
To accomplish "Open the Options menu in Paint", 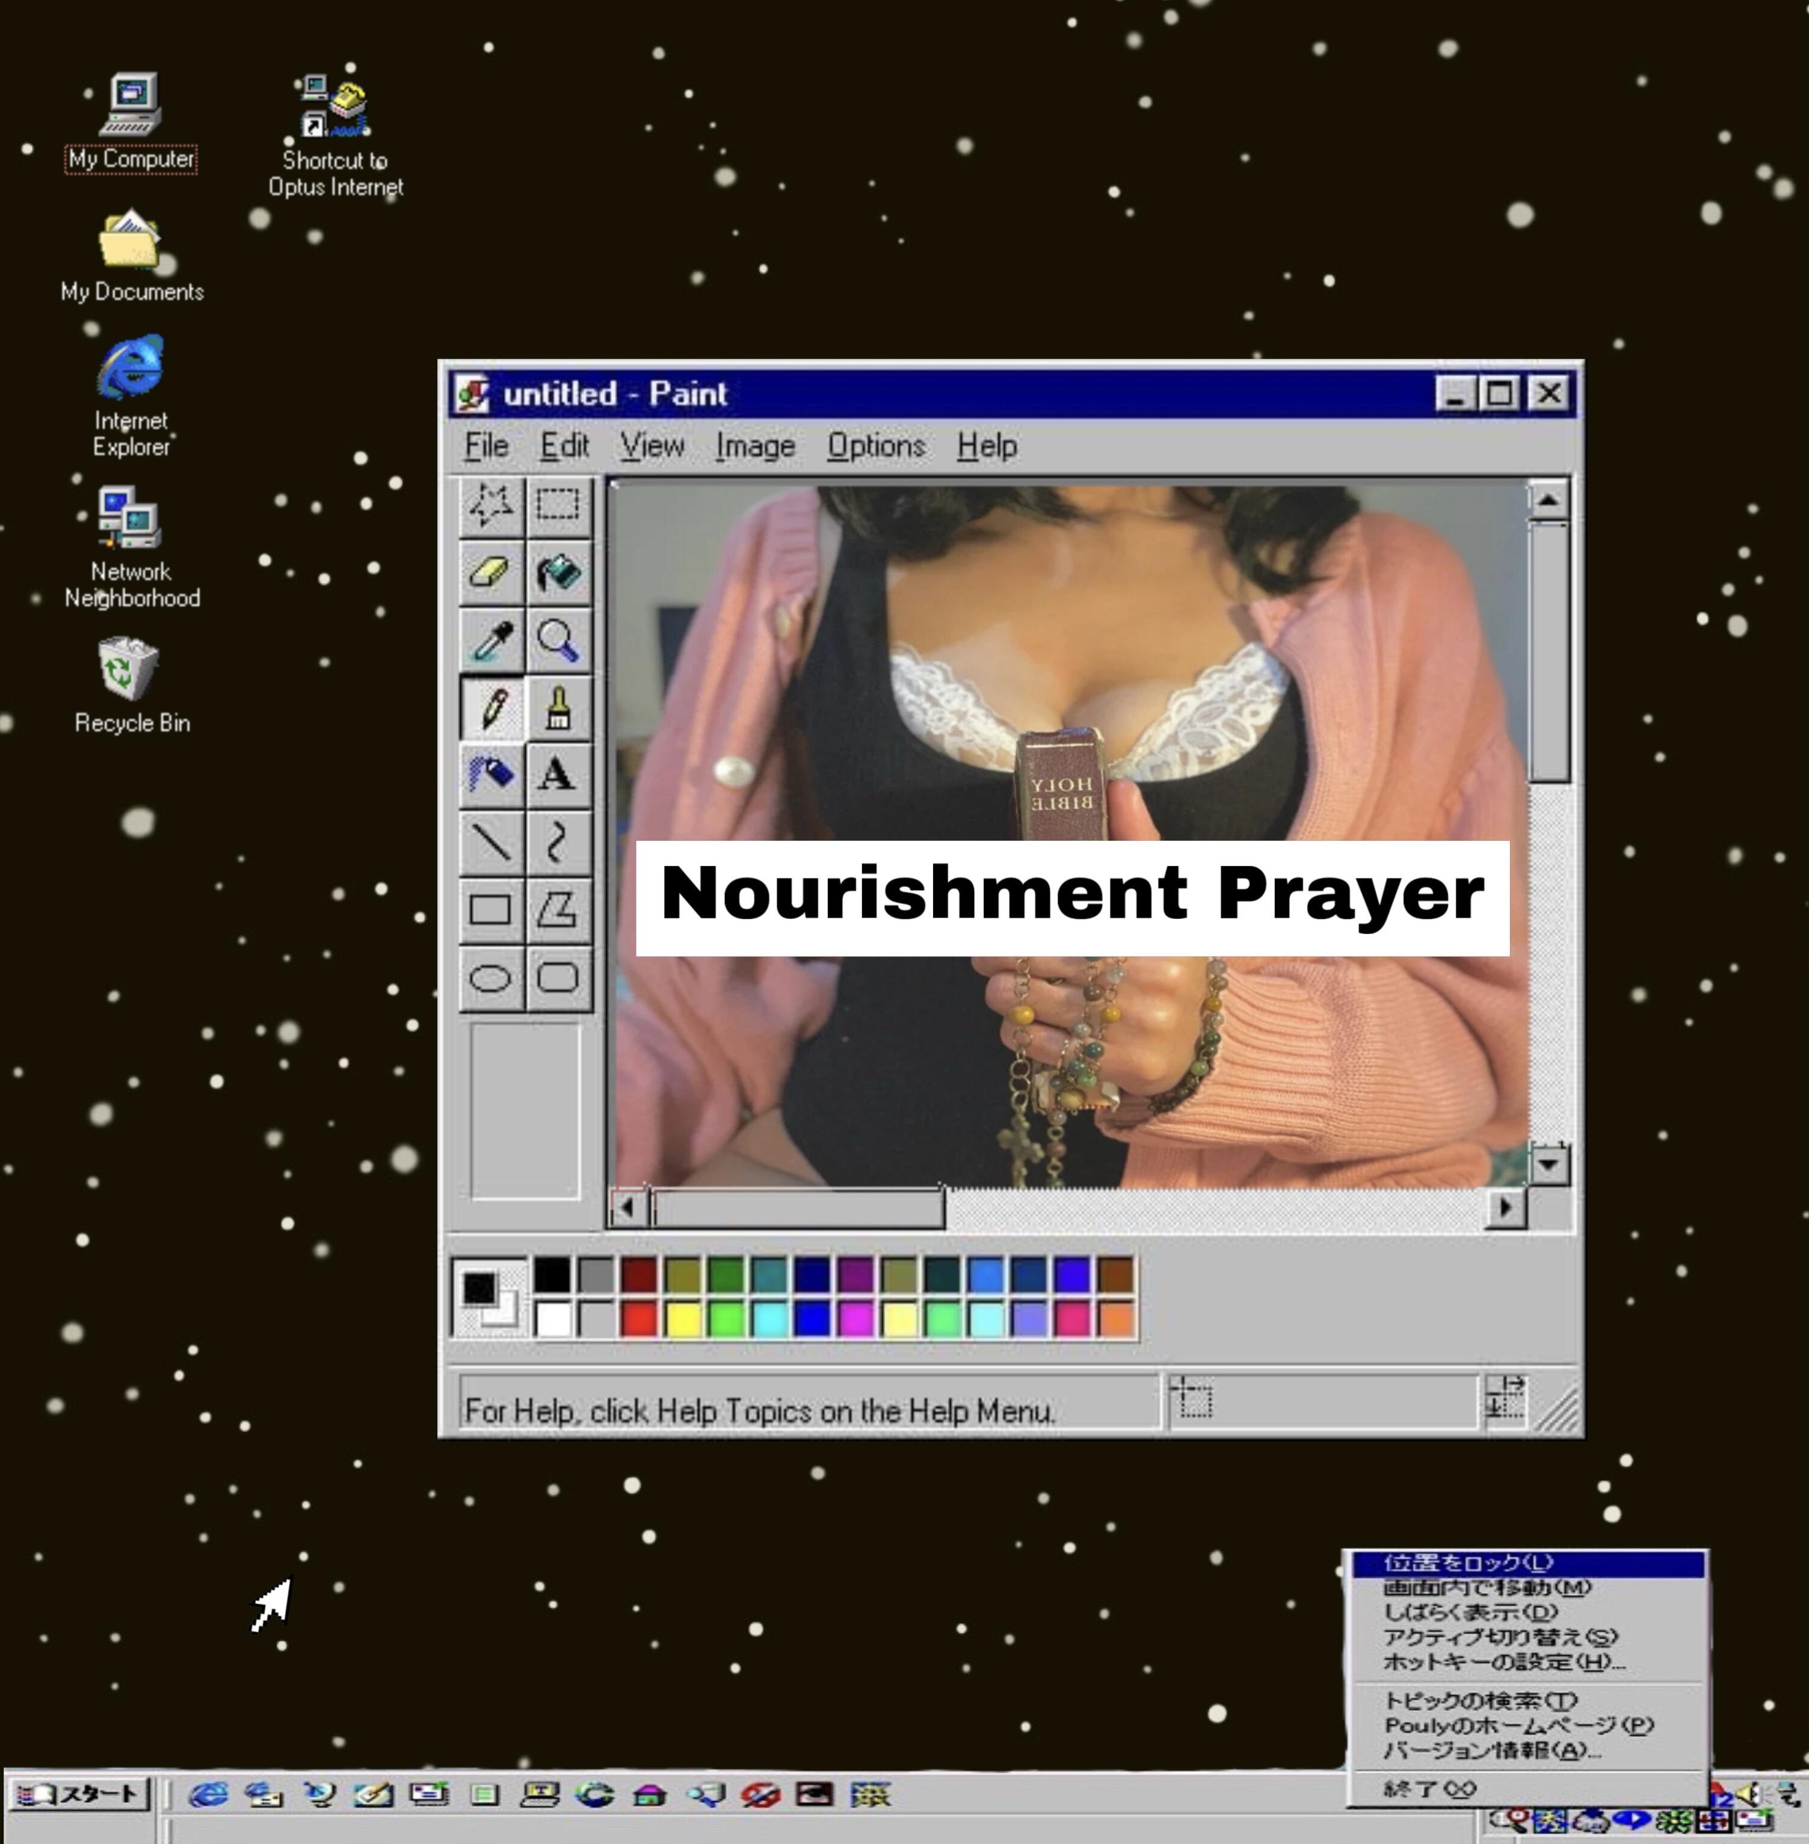I will (x=875, y=446).
